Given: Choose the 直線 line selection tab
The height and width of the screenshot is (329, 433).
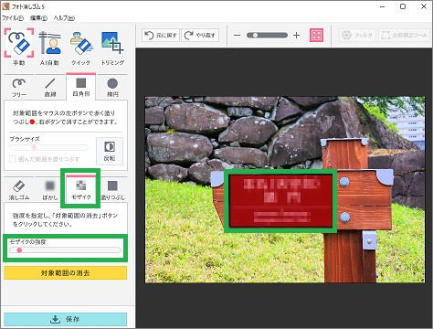Looking at the screenshot, I should [x=50, y=88].
